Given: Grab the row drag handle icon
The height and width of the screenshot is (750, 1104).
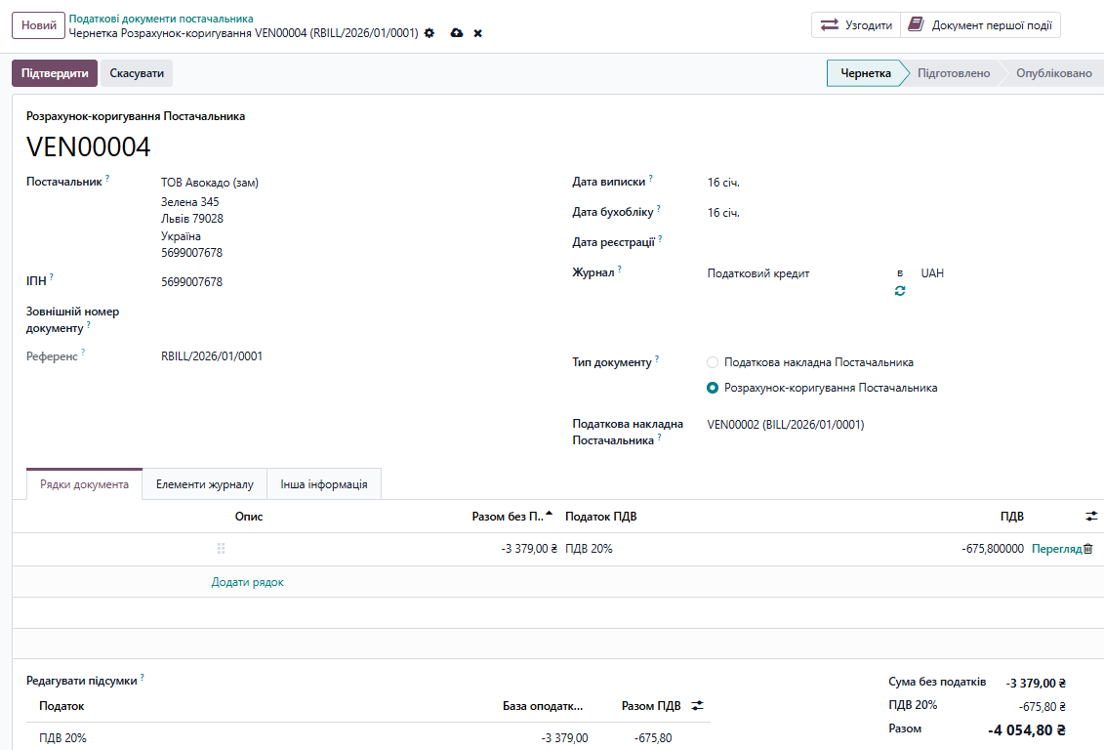Looking at the screenshot, I should [221, 549].
